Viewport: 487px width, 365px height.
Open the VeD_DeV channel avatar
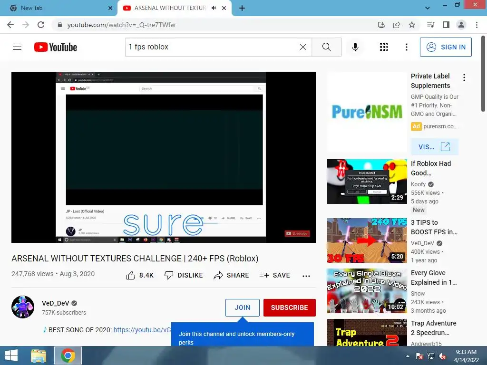(23, 307)
